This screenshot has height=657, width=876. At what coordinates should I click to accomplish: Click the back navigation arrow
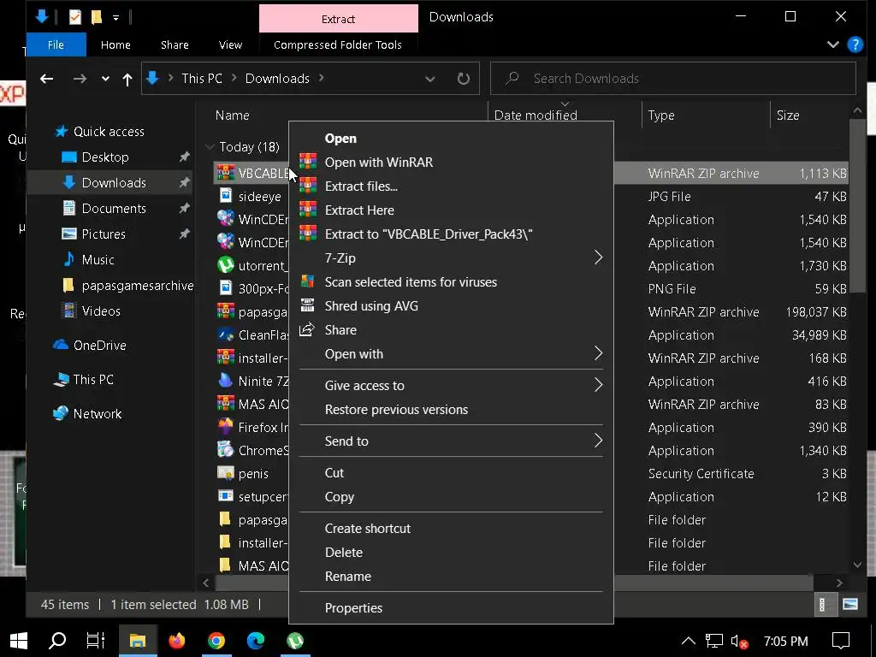click(47, 79)
